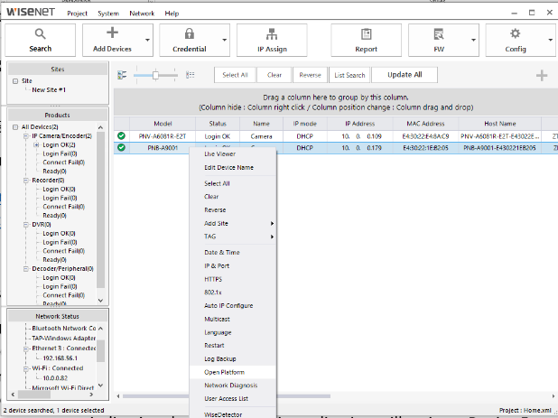The height and width of the screenshot is (418, 558).
Task: Collapse the IP Camera/Encoder(2) node
Action: pyautogui.click(x=26, y=136)
